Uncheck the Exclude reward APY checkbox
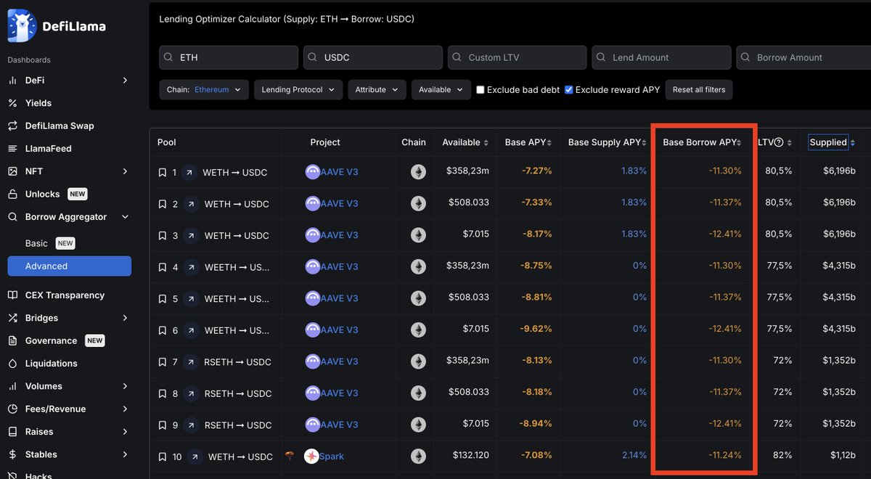The width and height of the screenshot is (871, 479). [x=569, y=90]
